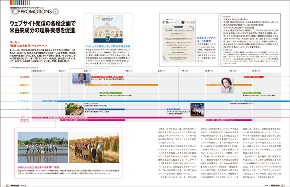Click the イベント row label

point(25,109)
